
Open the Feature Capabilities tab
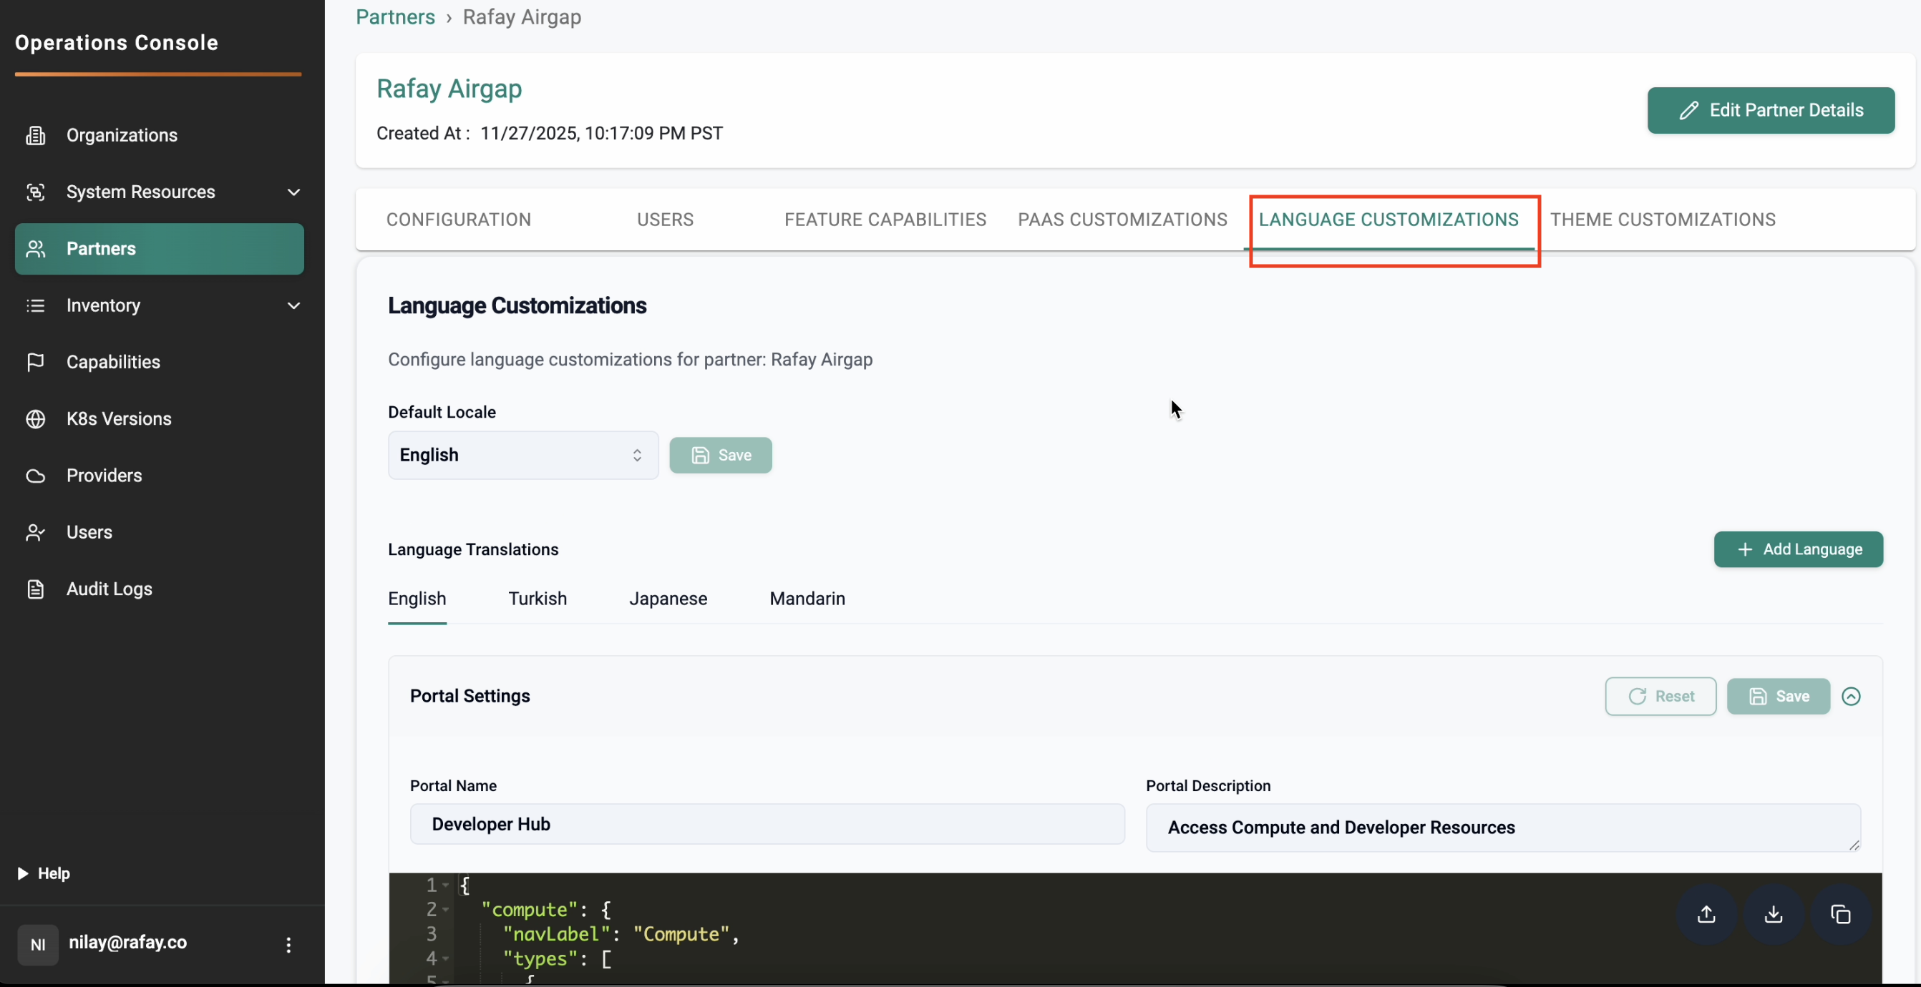pyautogui.click(x=885, y=220)
